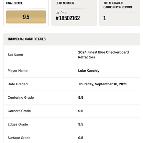Click the Individual Card Details header

[x=27, y=39]
